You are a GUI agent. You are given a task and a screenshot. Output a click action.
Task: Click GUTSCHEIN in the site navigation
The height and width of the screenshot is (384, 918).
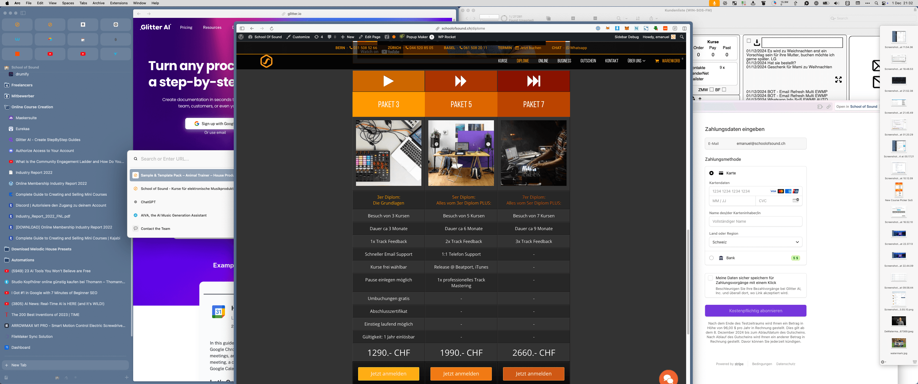coord(588,61)
